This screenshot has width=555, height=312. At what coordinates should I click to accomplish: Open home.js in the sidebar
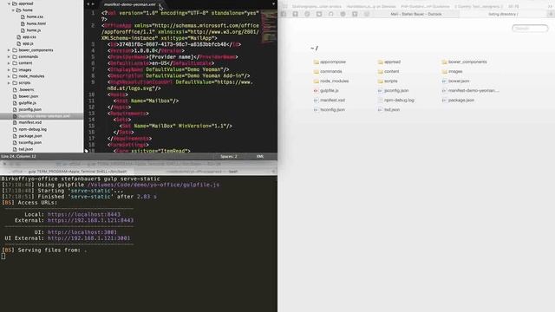(34, 30)
